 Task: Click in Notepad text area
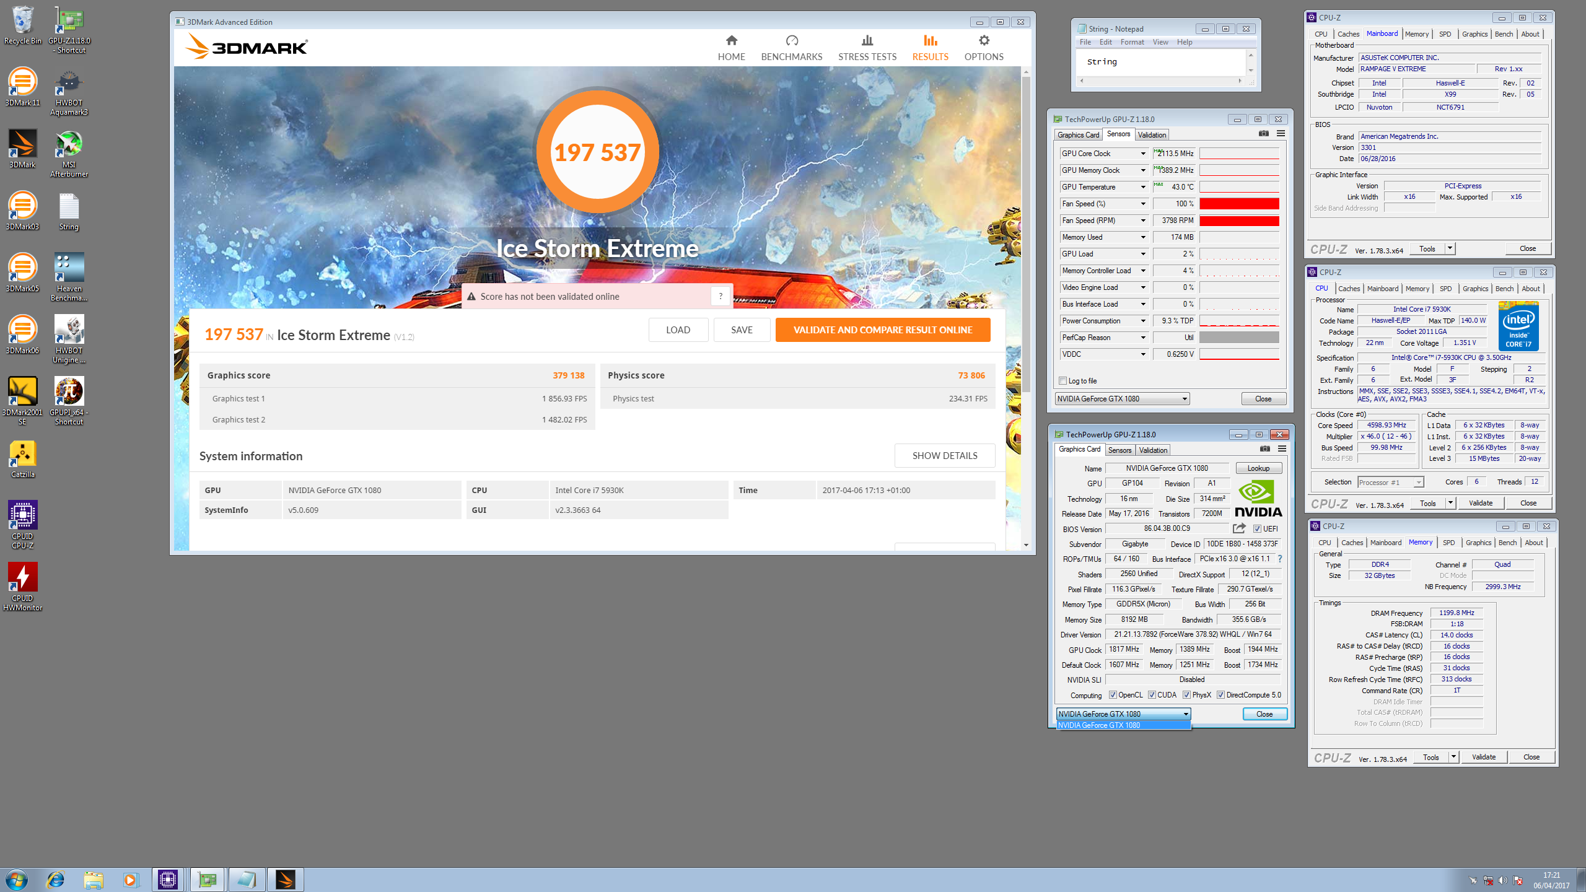[x=1160, y=62]
